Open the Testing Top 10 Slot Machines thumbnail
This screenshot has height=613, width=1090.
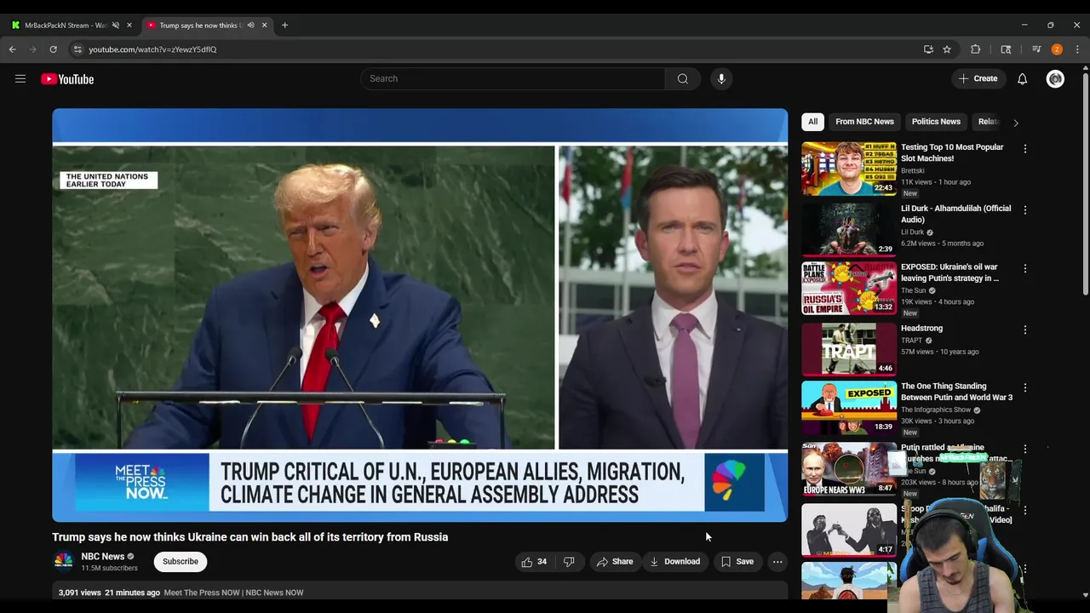click(x=849, y=169)
